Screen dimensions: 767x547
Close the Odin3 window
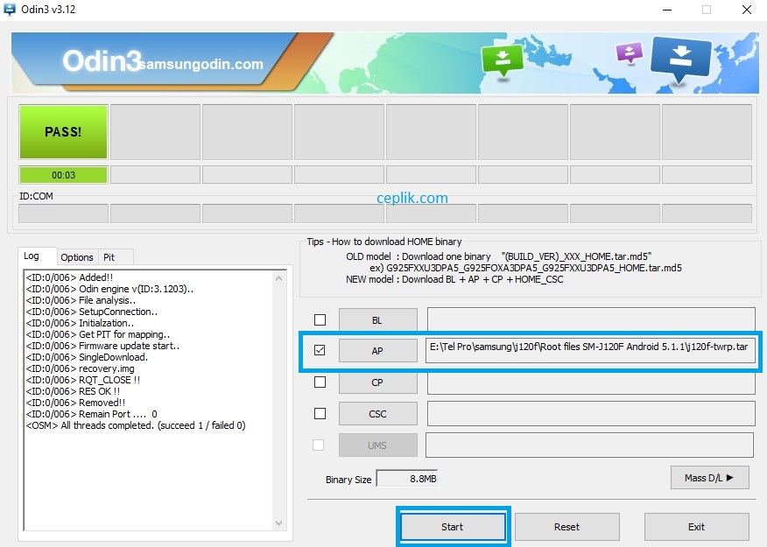(x=747, y=10)
